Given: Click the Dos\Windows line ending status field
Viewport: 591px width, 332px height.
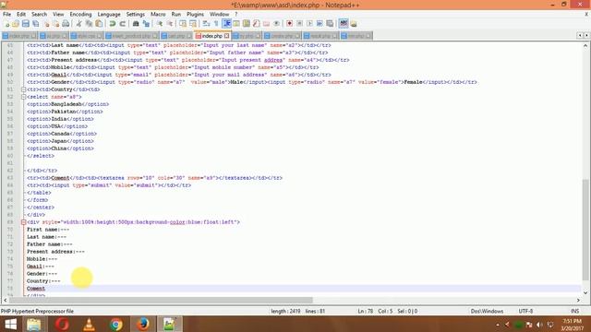Looking at the screenshot, I should pyautogui.click(x=487, y=312).
